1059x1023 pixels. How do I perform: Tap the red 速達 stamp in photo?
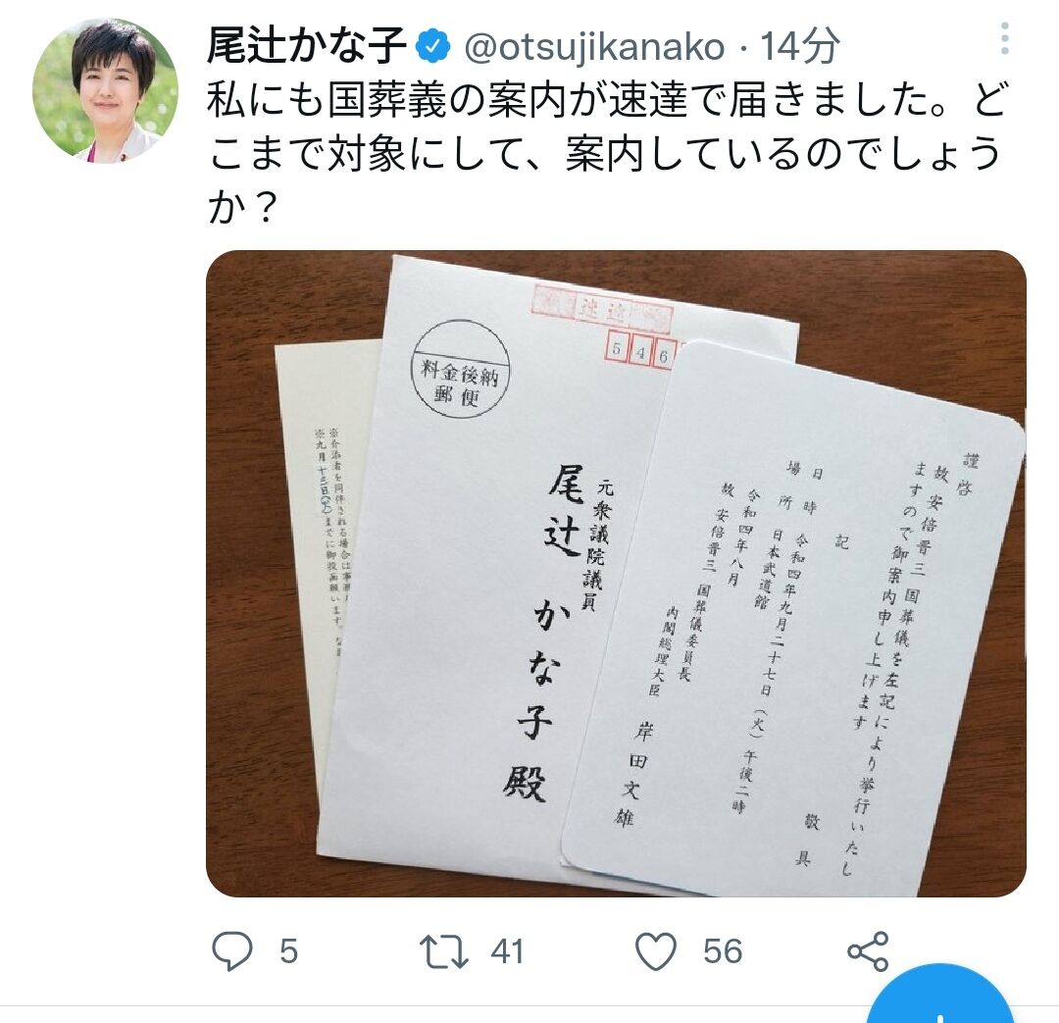click(x=602, y=310)
